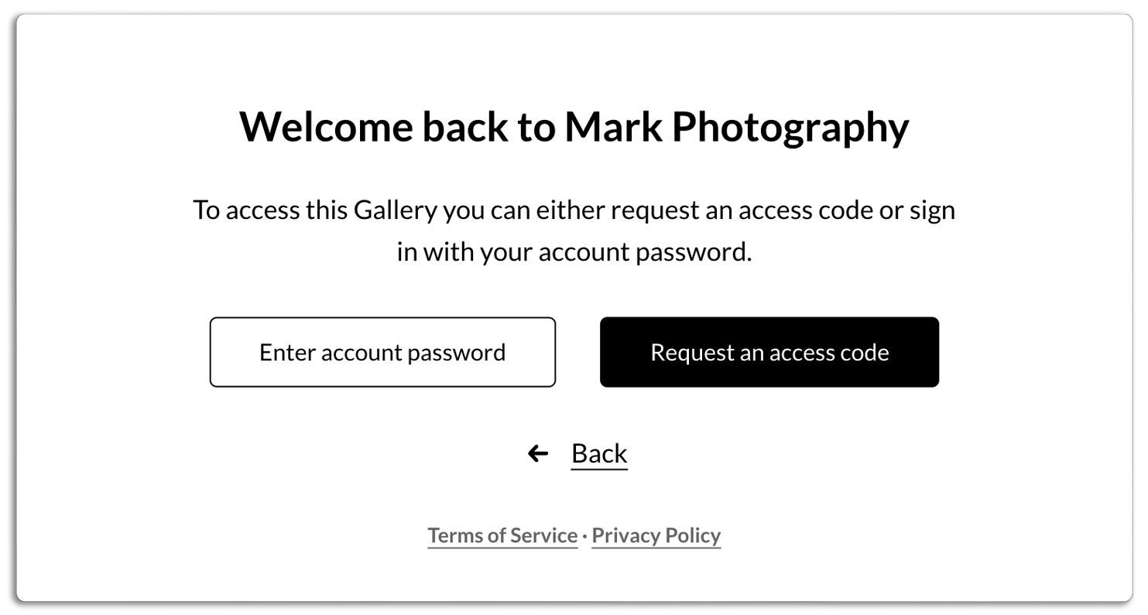
Task: Open the Terms of Service link
Action: [x=502, y=535]
